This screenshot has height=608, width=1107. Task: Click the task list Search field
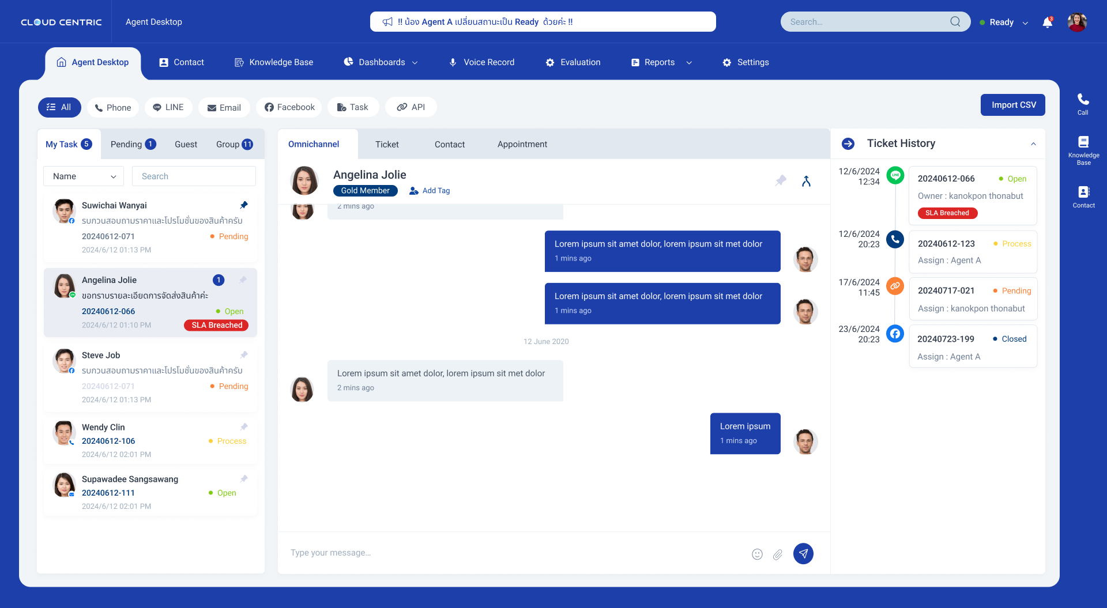click(x=194, y=176)
